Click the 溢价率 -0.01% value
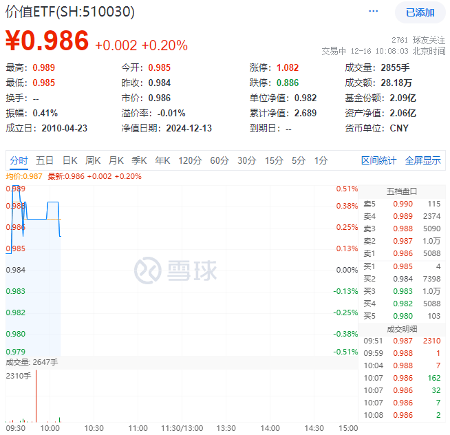This screenshot has width=450, height=435. point(171,113)
